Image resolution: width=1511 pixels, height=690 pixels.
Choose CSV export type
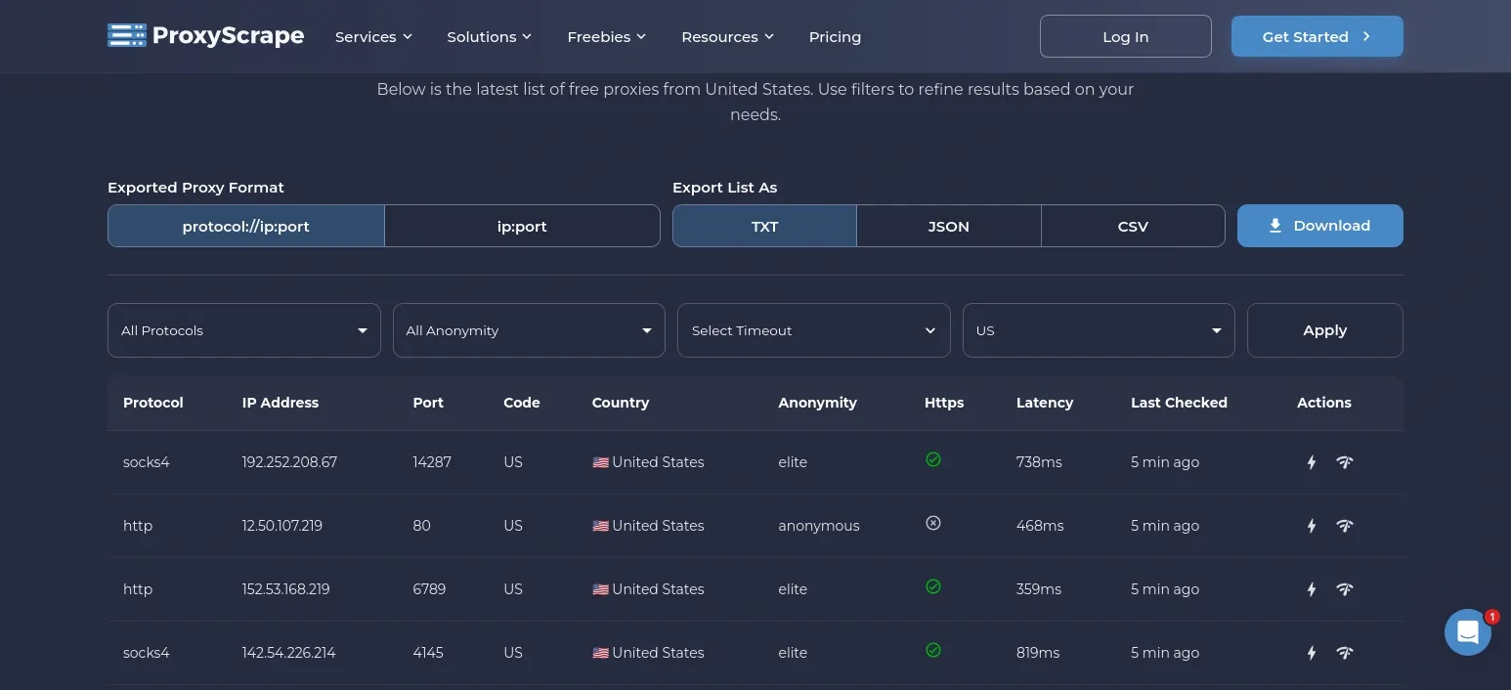tap(1133, 226)
